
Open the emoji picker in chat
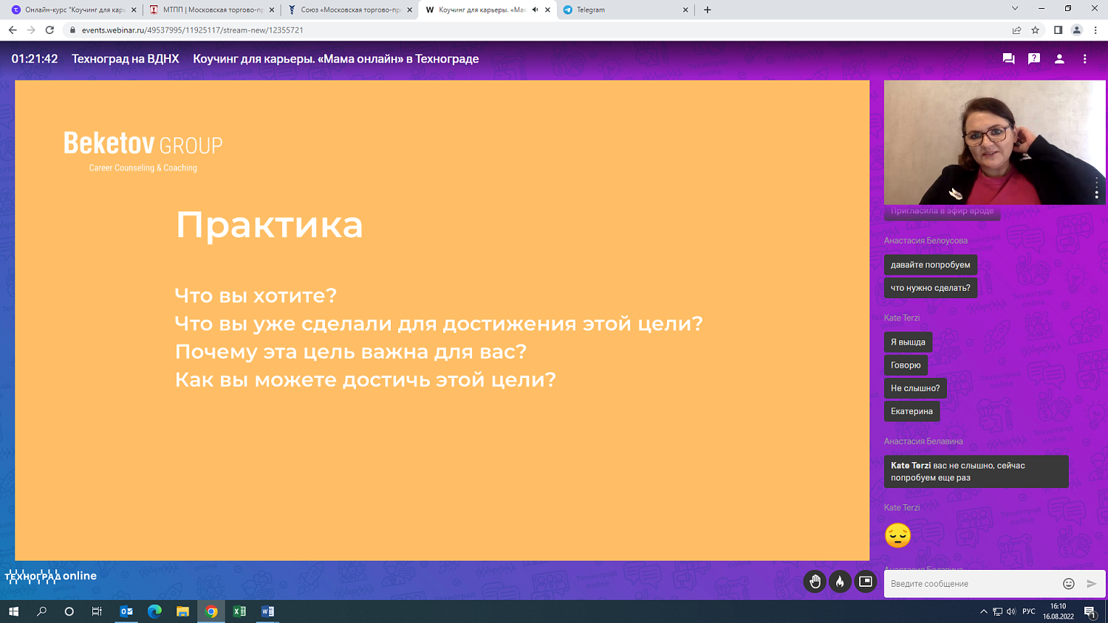pyautogui.click(x=1068, y=583)
